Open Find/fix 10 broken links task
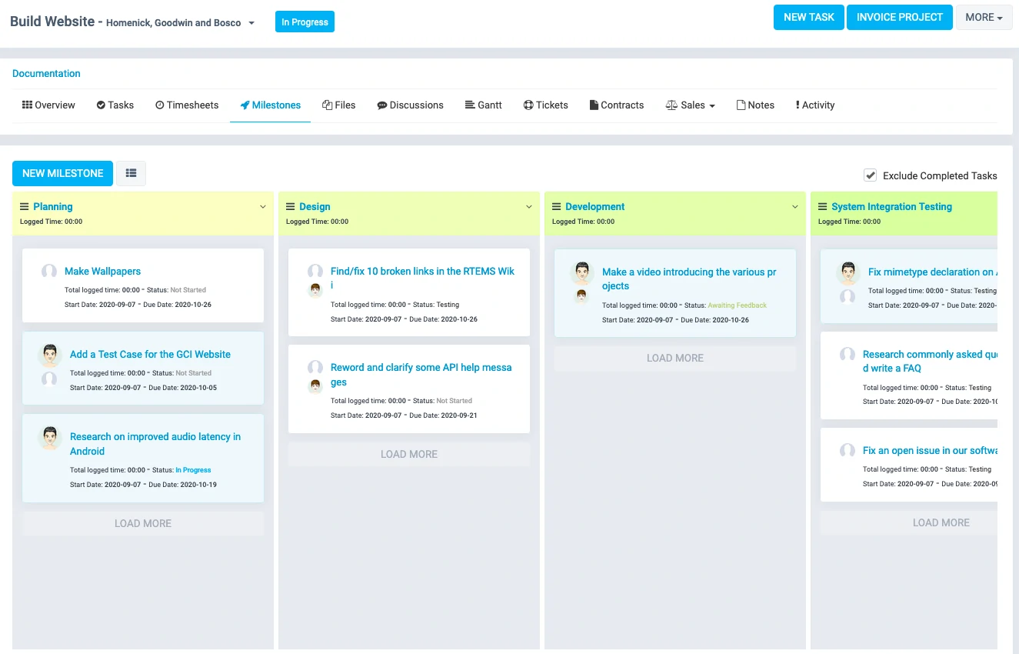The height and width of the screenshot is (654, 1019). coord(422,278)
